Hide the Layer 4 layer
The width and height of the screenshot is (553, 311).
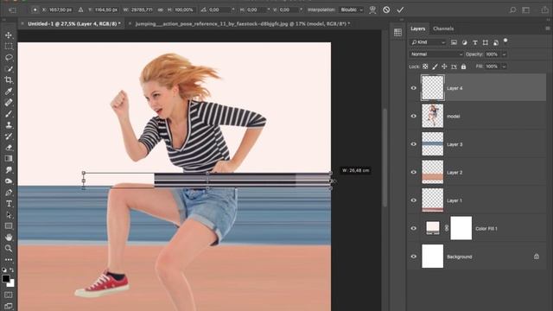(413, 88)
